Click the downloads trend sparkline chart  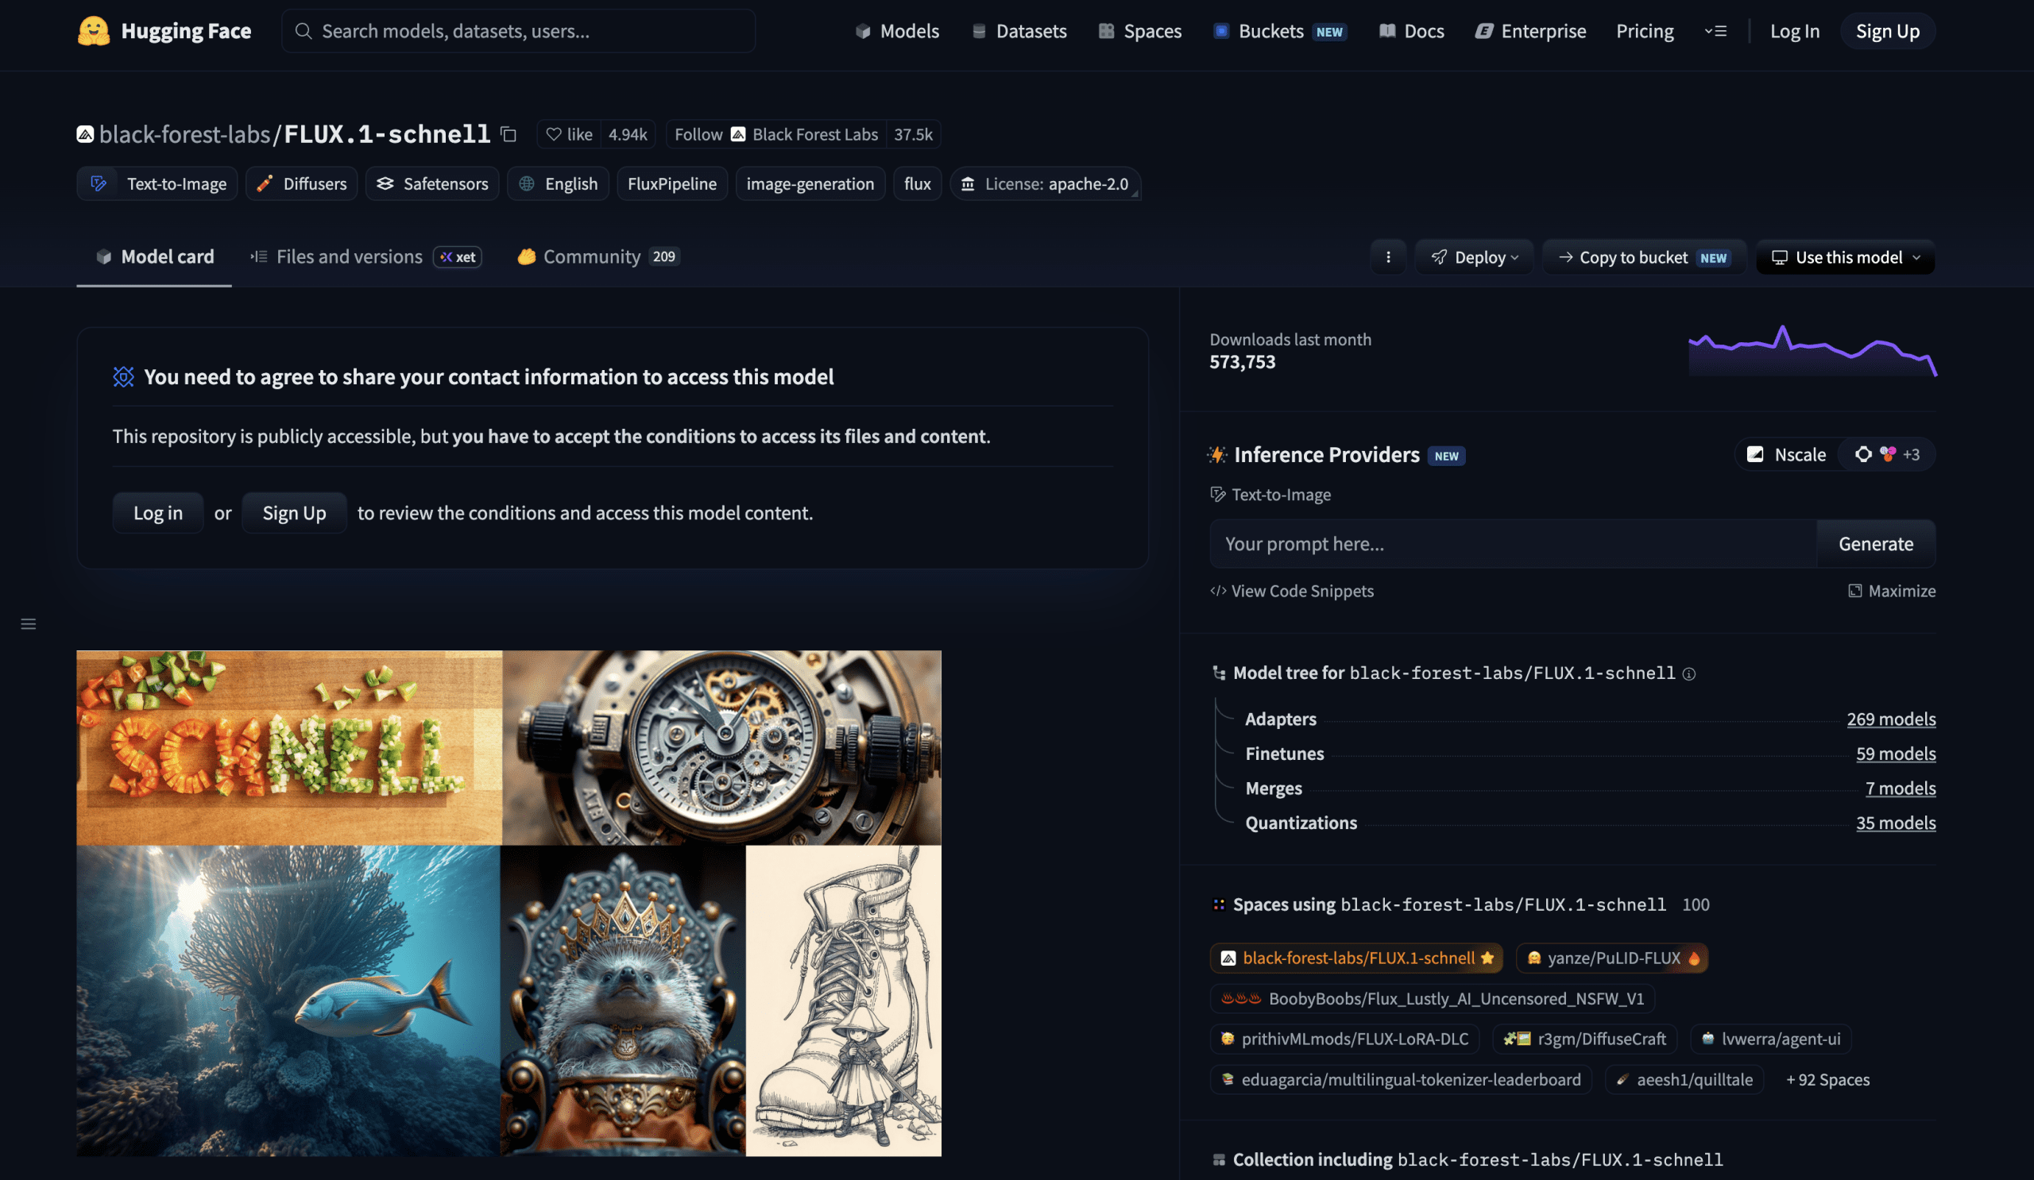coord(1812,350)
